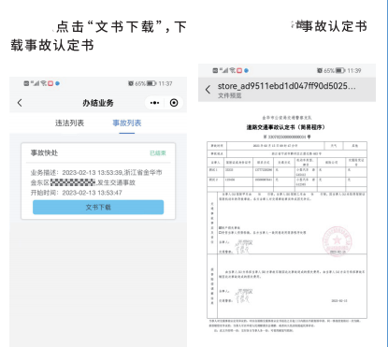Tap the 11:37 clock in left phone status bar

pyautogui.click(x=165, y=83)
